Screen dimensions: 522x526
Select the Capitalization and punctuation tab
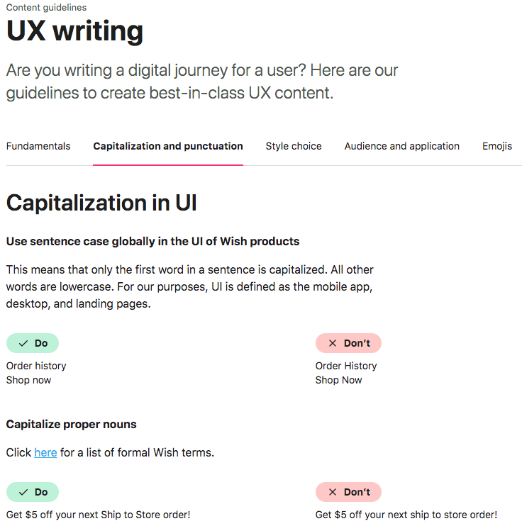(x=168, y=146)
